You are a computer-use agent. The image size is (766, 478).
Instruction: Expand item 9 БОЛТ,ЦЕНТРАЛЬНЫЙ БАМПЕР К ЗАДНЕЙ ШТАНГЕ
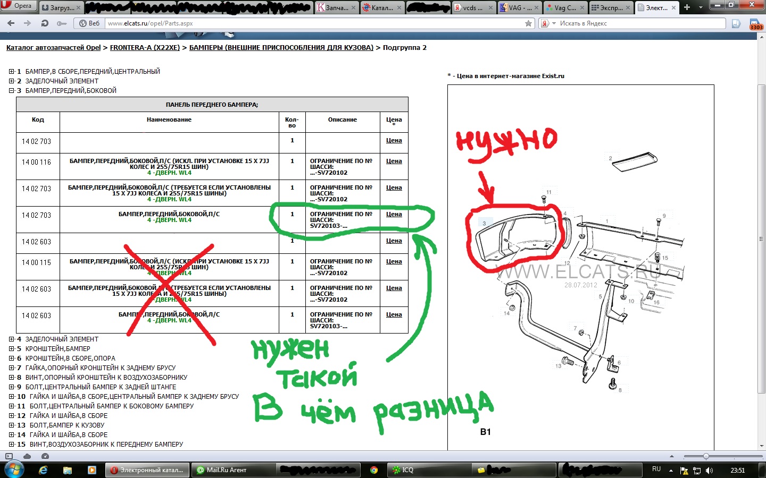coord(11,387)
